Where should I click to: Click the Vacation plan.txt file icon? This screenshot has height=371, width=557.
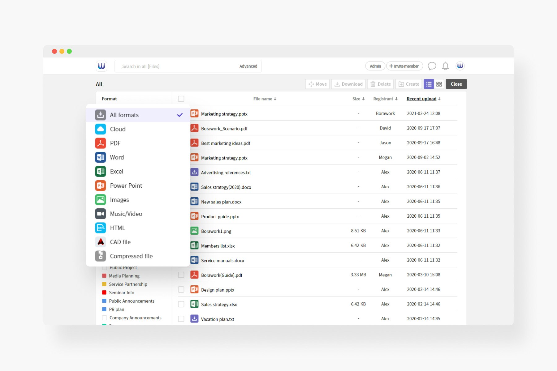pos(194,319)
